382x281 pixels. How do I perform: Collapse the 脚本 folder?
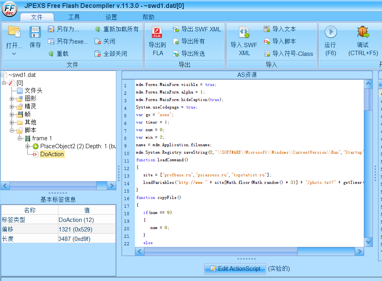[x=11, y=130]
